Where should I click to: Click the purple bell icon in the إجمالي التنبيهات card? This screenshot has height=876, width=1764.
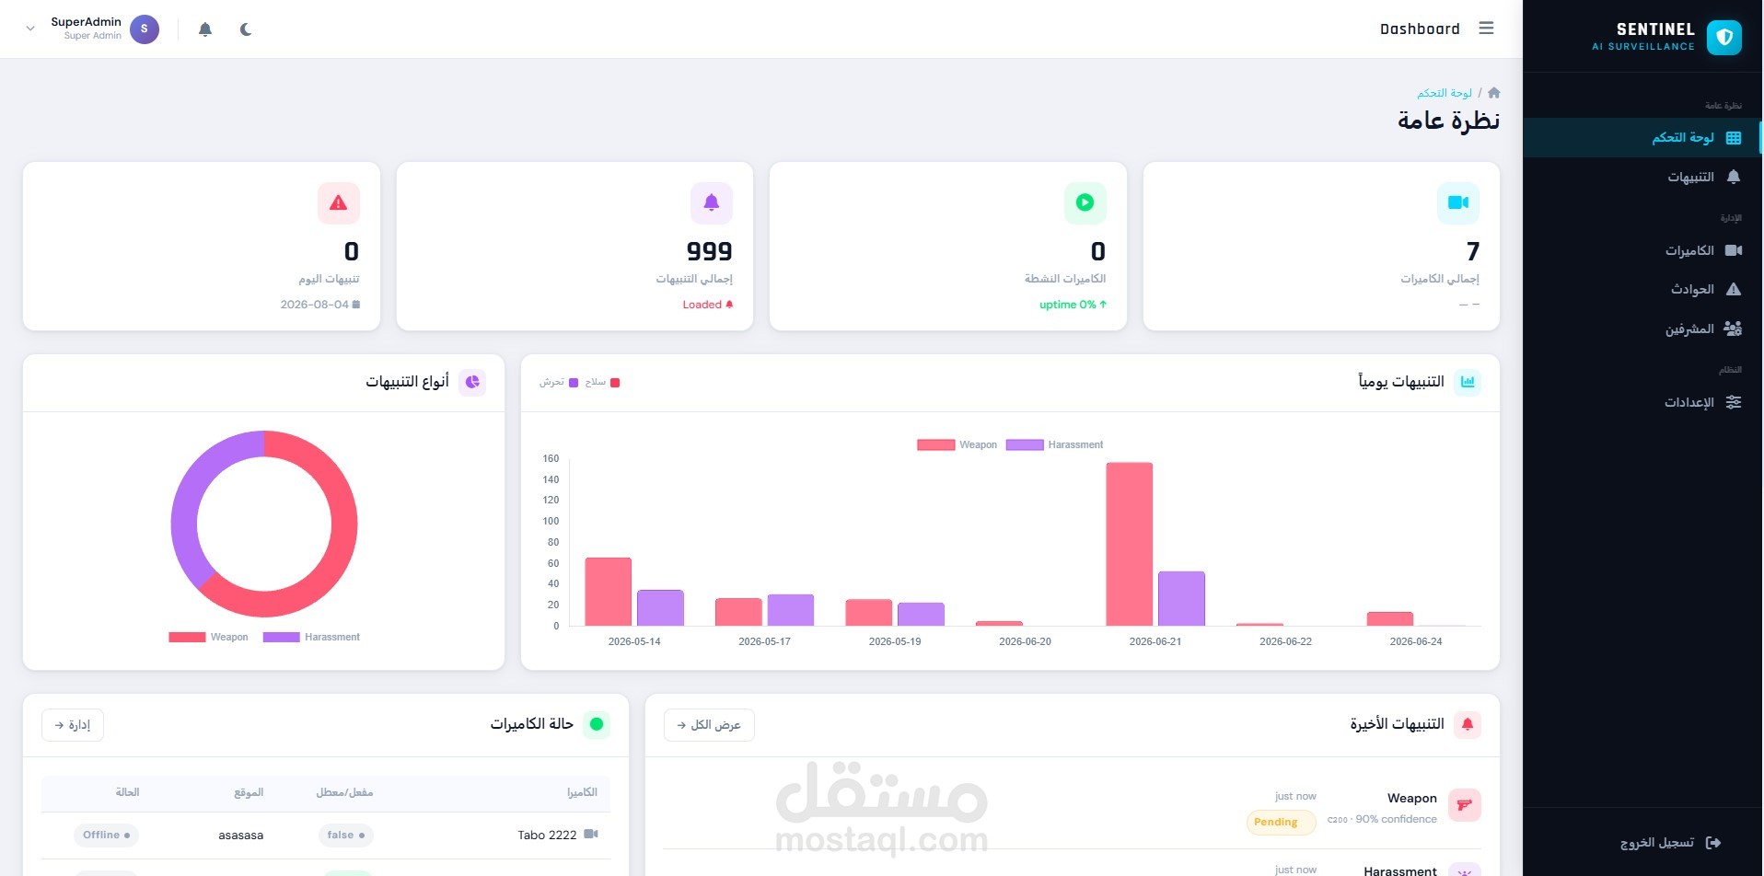(x=712, y=202)
